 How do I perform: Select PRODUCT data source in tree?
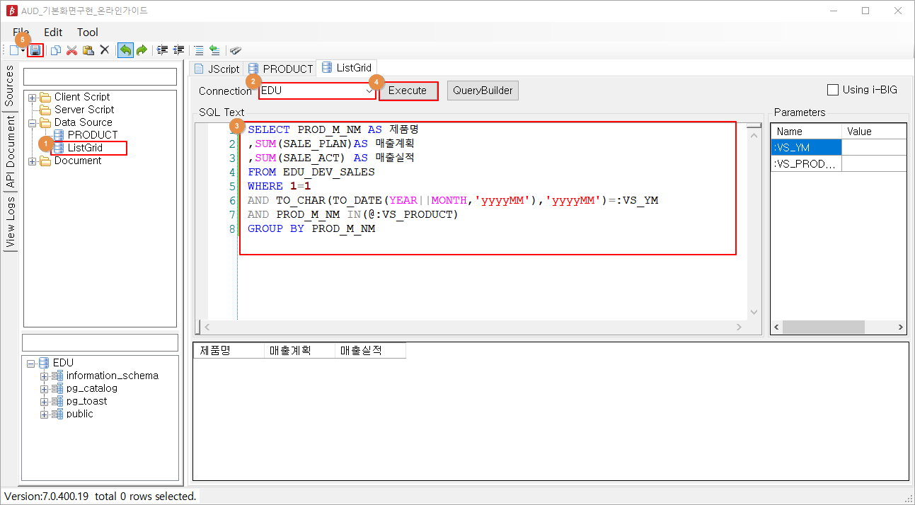[x=93, y=135]
